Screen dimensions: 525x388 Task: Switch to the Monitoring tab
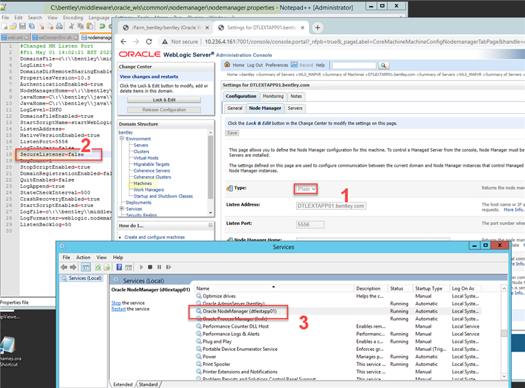pos(273,97)
